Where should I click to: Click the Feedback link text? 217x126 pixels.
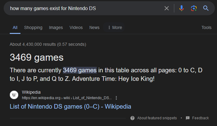pos(201,118)
